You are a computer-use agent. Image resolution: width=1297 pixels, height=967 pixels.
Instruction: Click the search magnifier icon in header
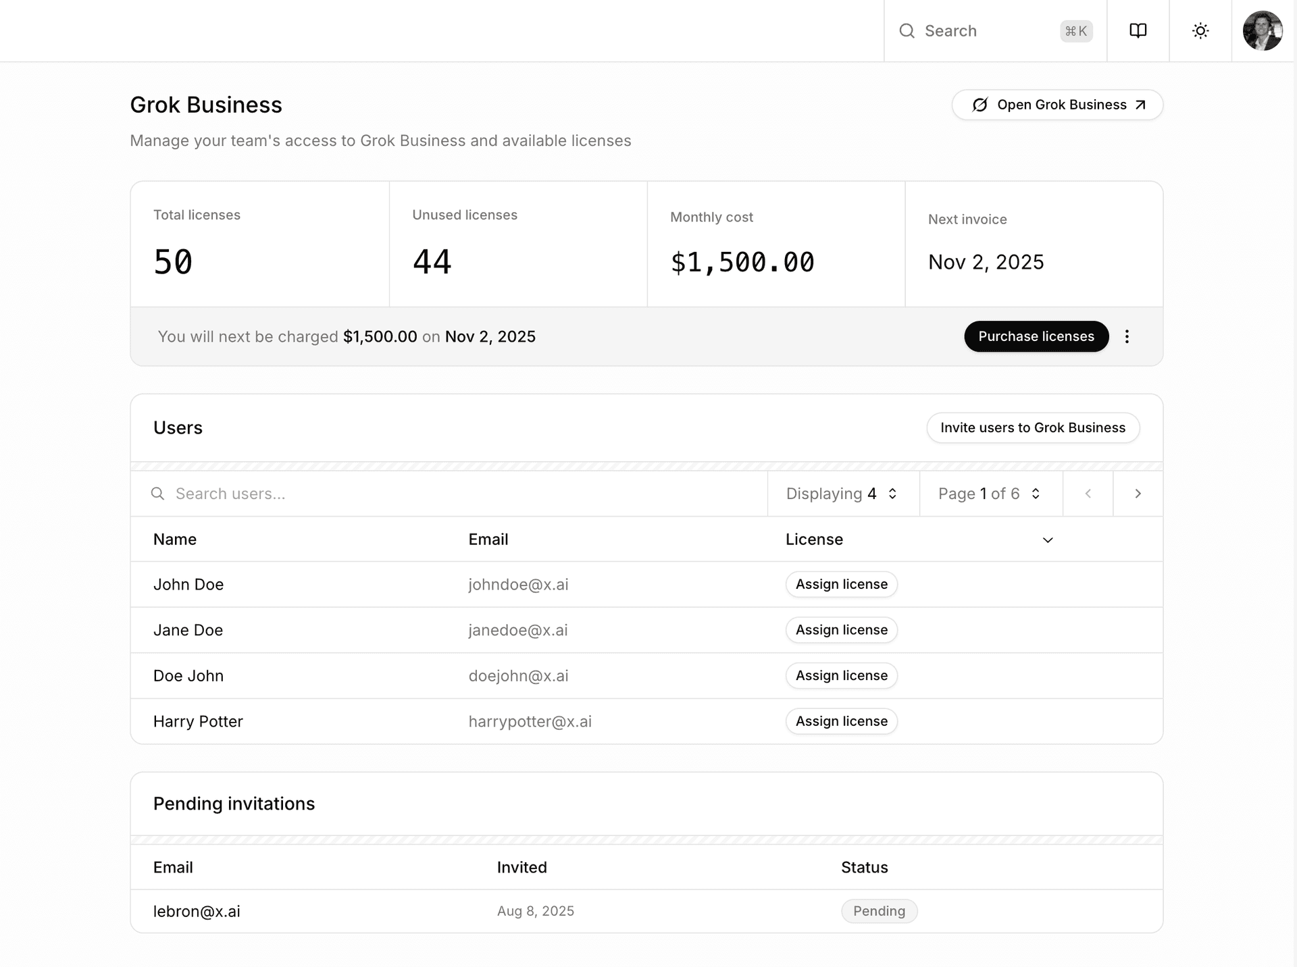point(907,31)
